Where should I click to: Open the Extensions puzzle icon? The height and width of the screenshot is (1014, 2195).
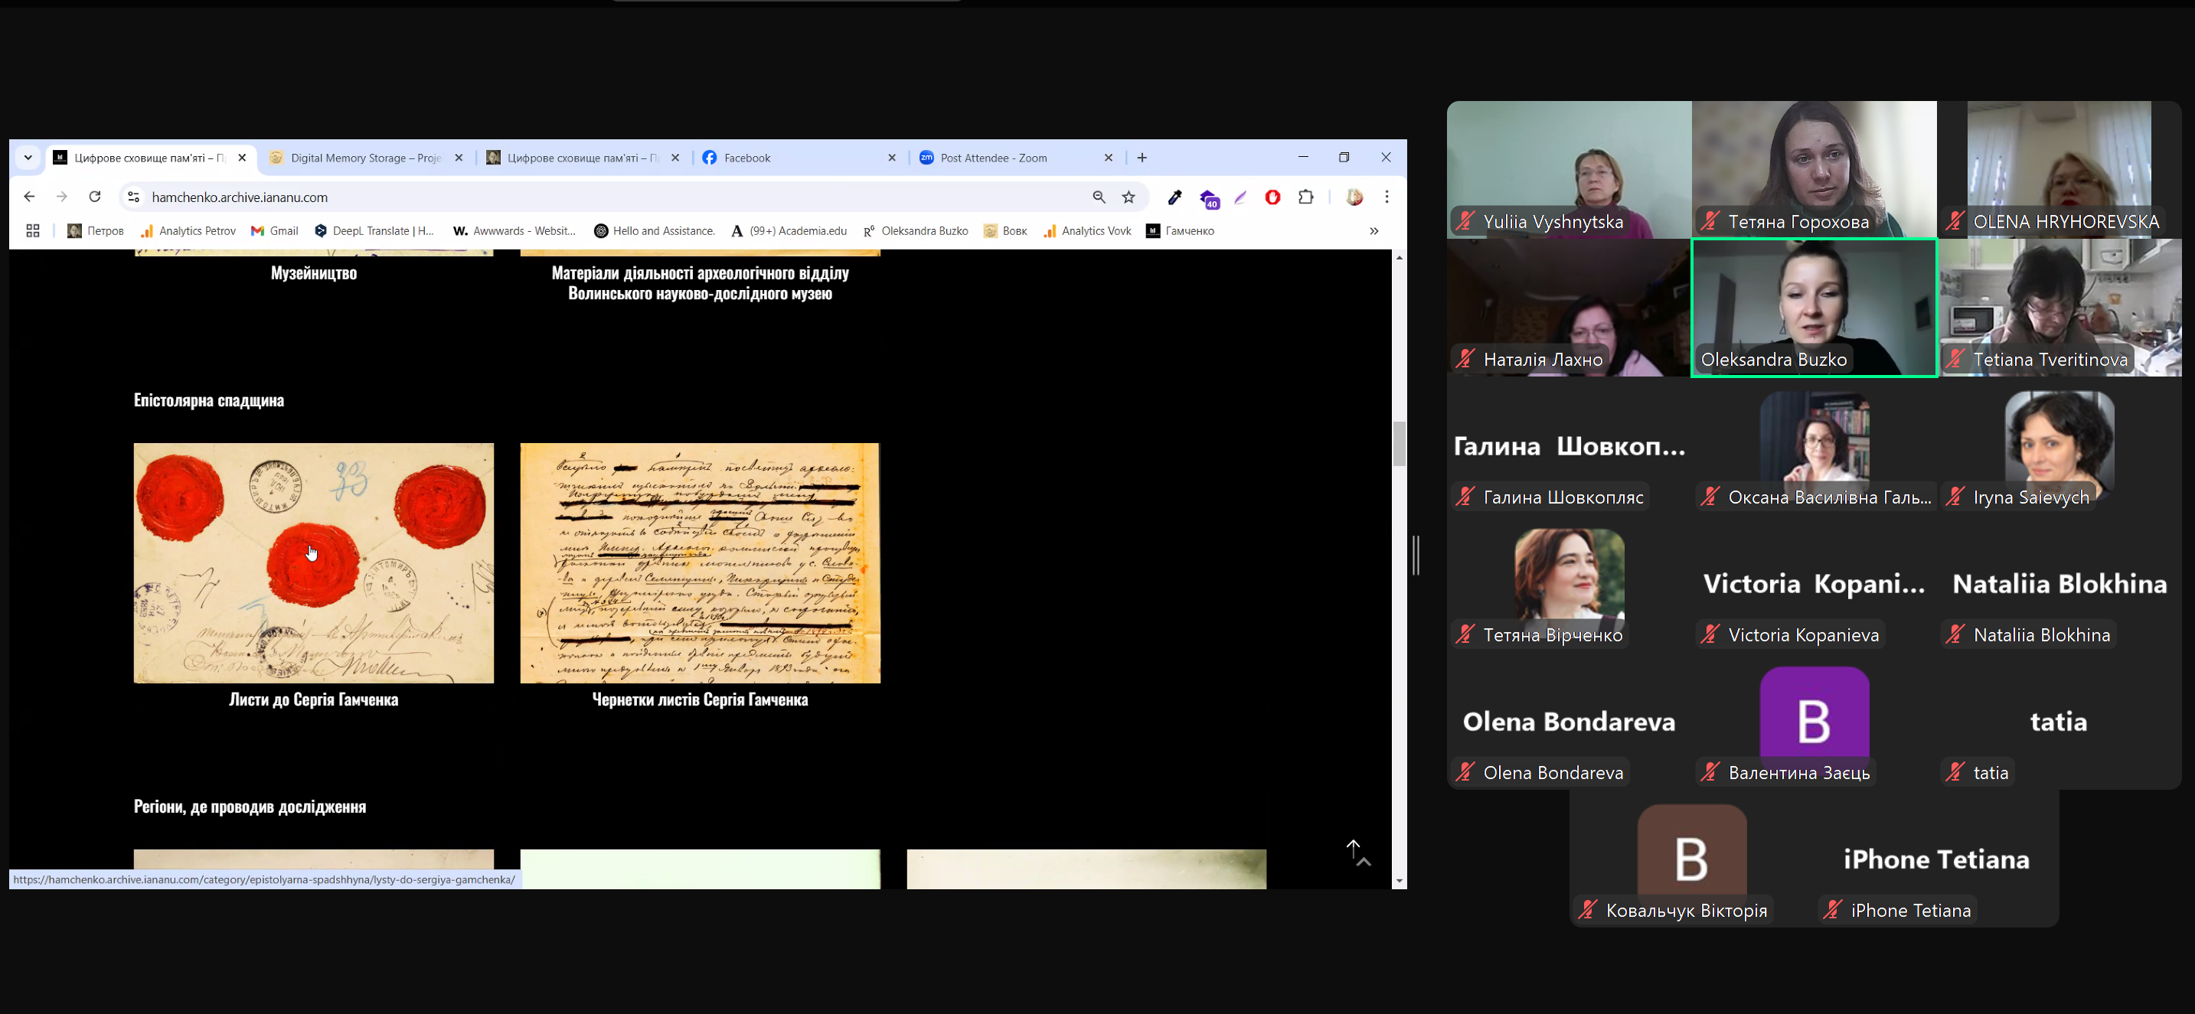[1305, 197]
